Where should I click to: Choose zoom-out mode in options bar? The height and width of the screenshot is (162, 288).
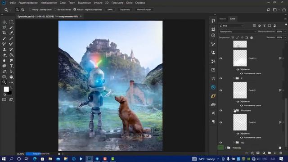(x=23, y=9)
